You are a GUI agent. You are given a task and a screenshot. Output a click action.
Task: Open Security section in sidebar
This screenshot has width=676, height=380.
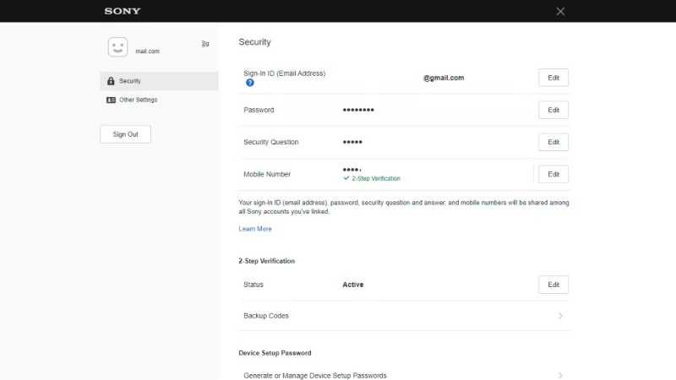click(159, 81)
